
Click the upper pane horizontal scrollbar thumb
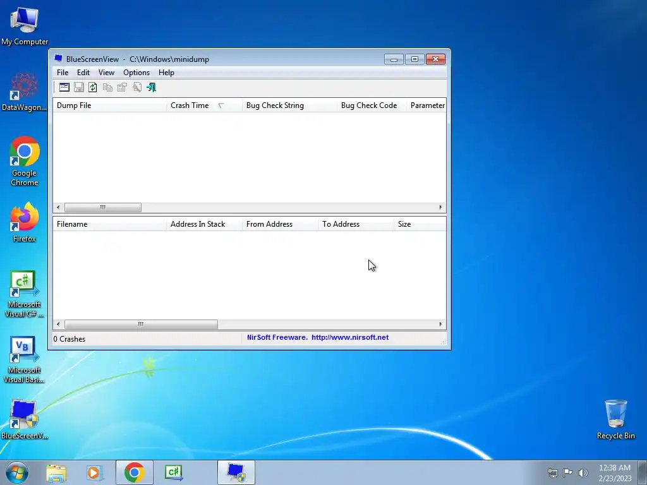tap(103, 207)
